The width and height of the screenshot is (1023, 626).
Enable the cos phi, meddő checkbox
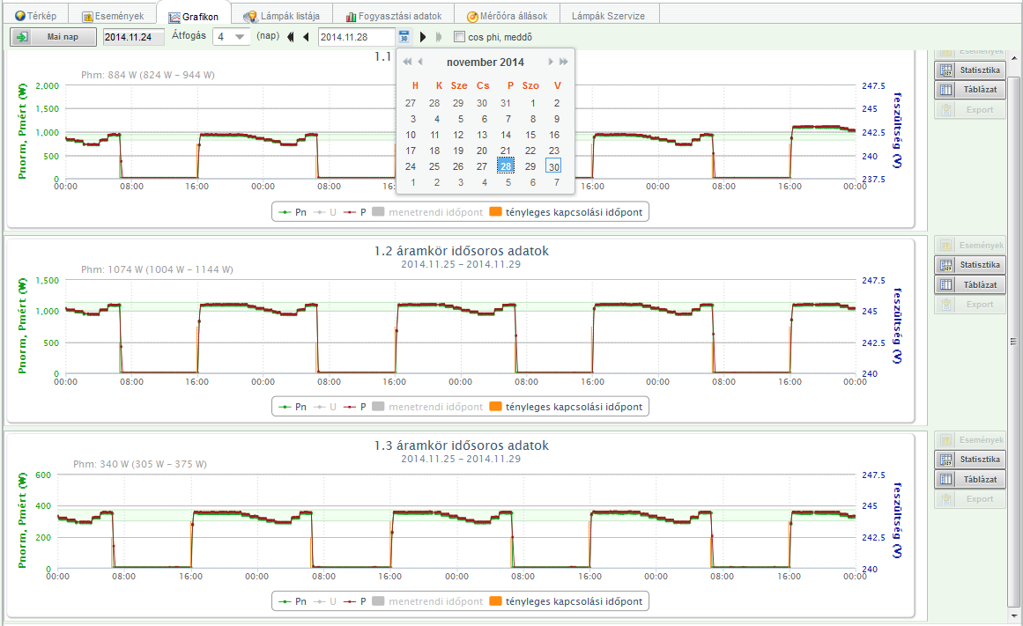[459, 36]
